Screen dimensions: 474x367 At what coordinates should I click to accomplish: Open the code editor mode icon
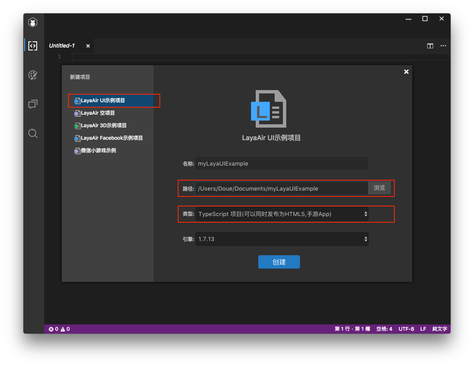[x=33, y=46]
